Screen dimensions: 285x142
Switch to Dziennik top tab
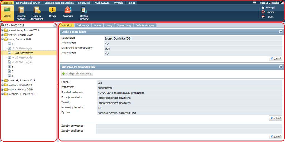pyautogui.click(x=7, y=3)
